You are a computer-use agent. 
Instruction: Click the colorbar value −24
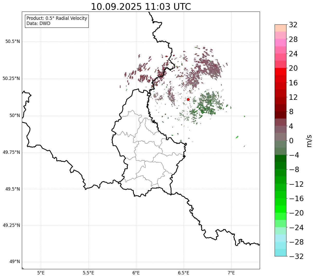coord(296,228)
